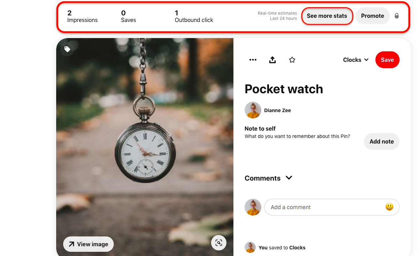This screenshot has height=256, width=418.
Task: Open Dianne Zee's profile picture
Action: pos(253,110)
